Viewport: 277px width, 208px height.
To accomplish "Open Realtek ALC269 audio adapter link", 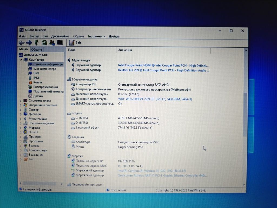I will point(164,70).
